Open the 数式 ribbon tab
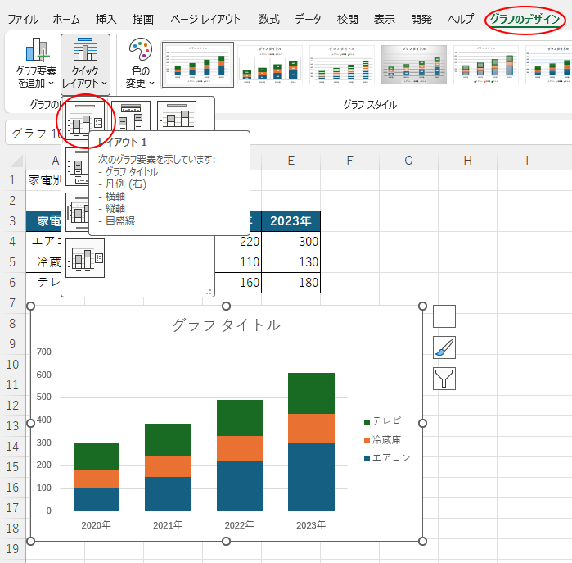 tap(268, 19)
